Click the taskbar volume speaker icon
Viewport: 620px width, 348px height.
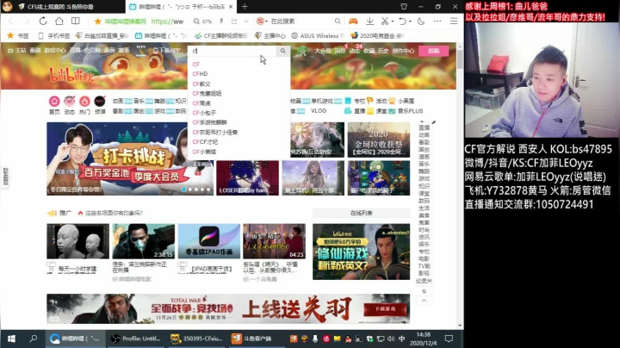click(391, 339)
